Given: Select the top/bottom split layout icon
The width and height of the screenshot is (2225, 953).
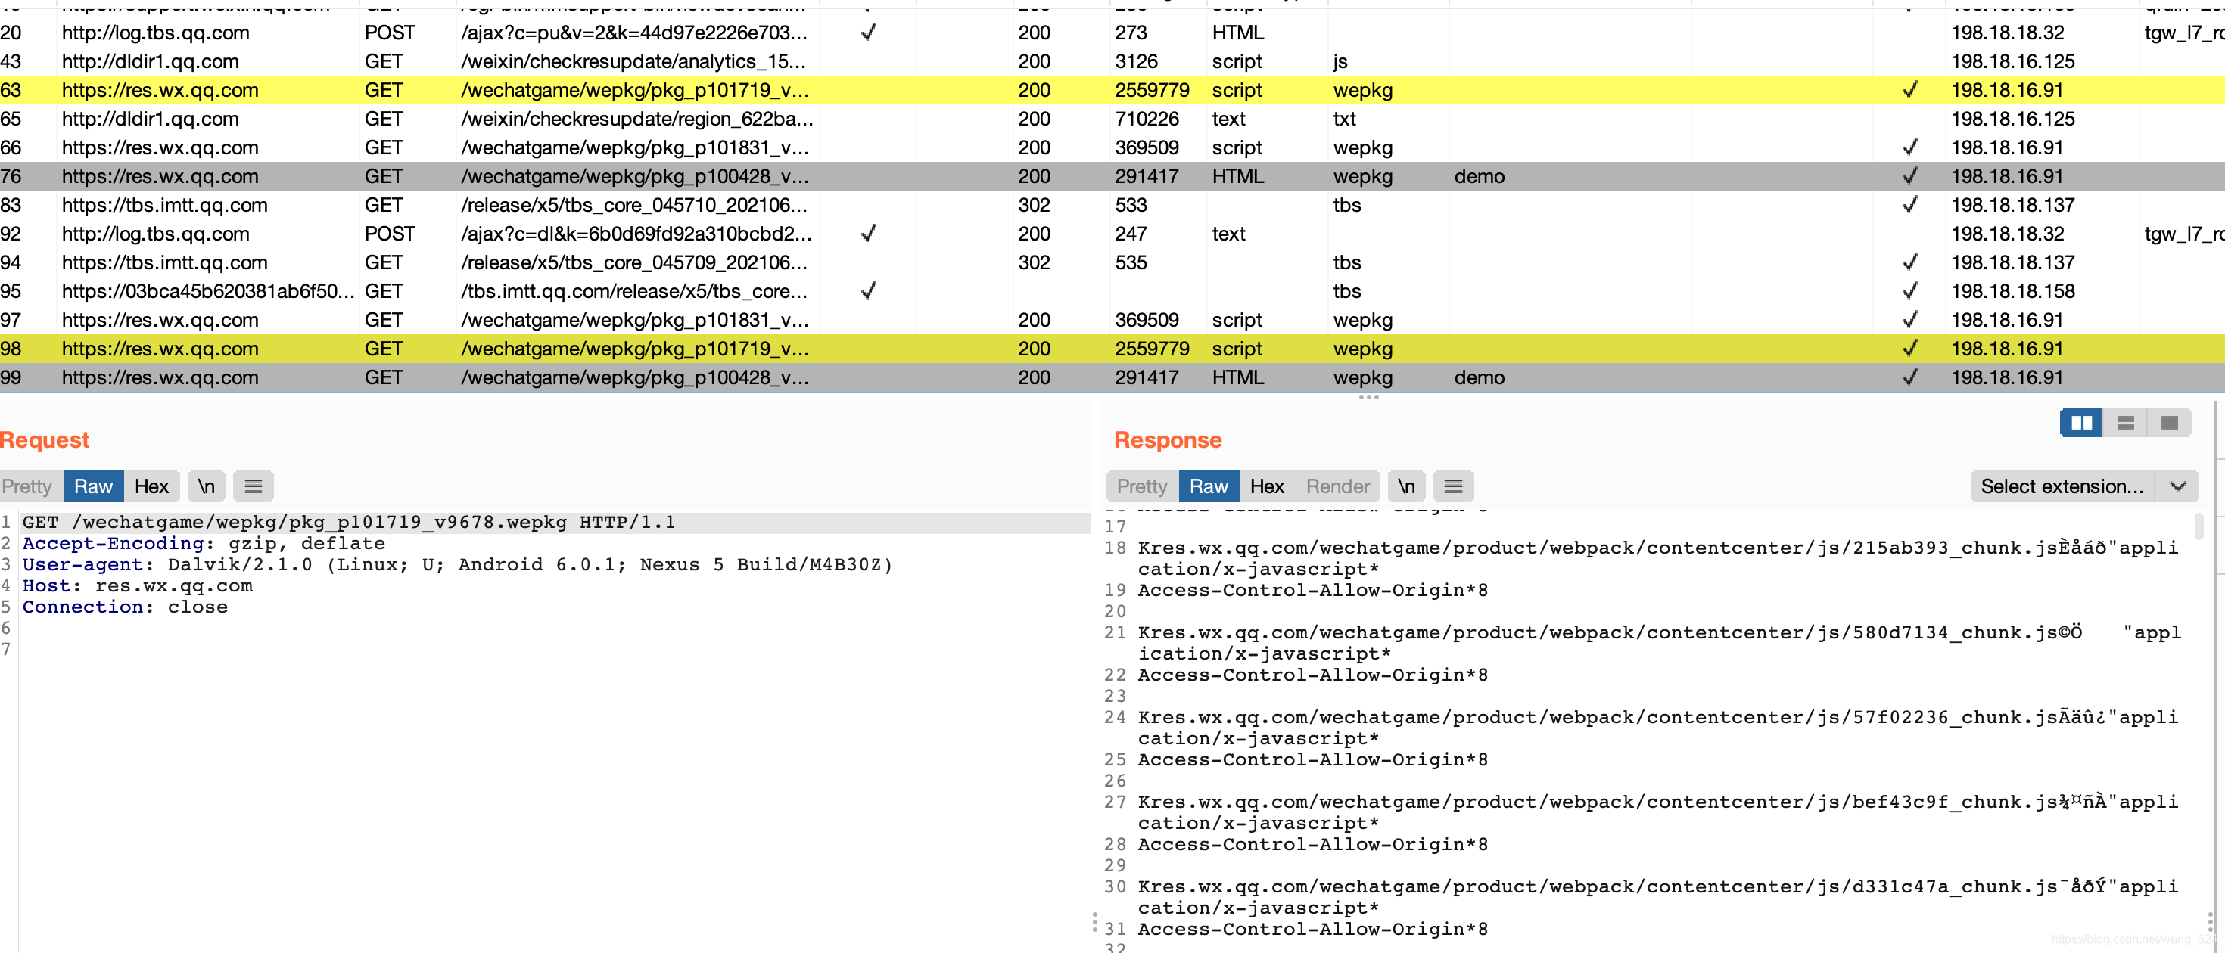Looking at the screenshot, I should coord(2125,423).
